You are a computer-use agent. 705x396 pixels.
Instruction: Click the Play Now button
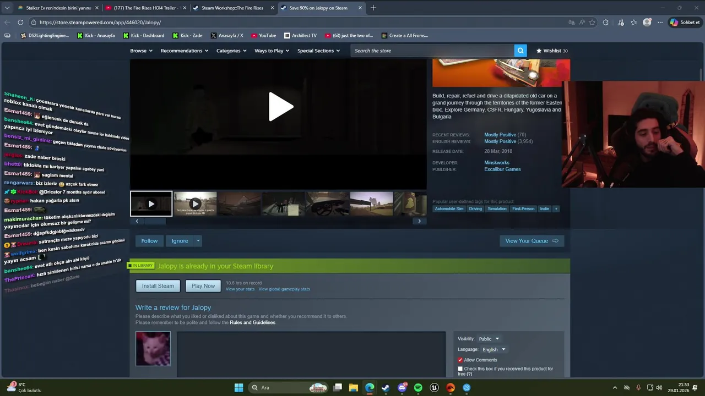203,286
